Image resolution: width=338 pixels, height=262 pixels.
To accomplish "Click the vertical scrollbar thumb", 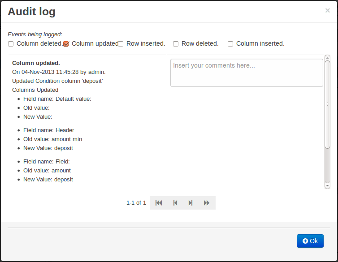I will [x=327, y=104].
